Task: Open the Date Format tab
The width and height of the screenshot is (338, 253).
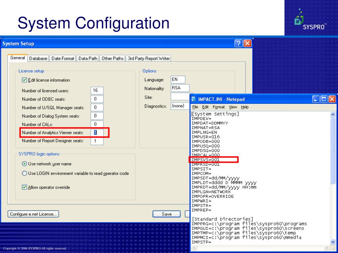Action: 63,58
